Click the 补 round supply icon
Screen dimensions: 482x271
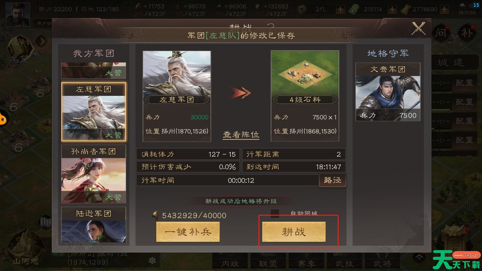[x=467, y=33]
